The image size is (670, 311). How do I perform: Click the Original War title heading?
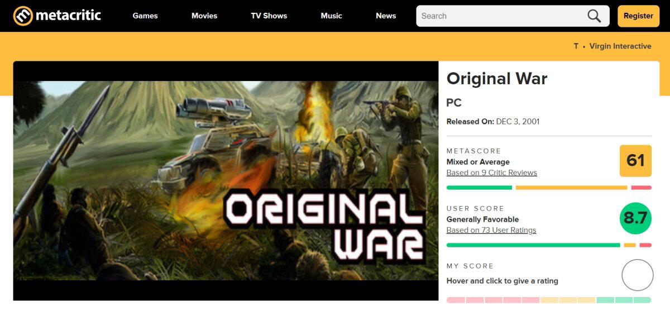coord(497,79)
